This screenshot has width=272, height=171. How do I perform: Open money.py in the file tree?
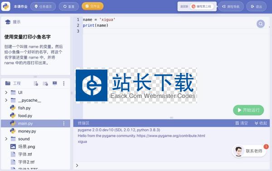click(x=27, y=131)
